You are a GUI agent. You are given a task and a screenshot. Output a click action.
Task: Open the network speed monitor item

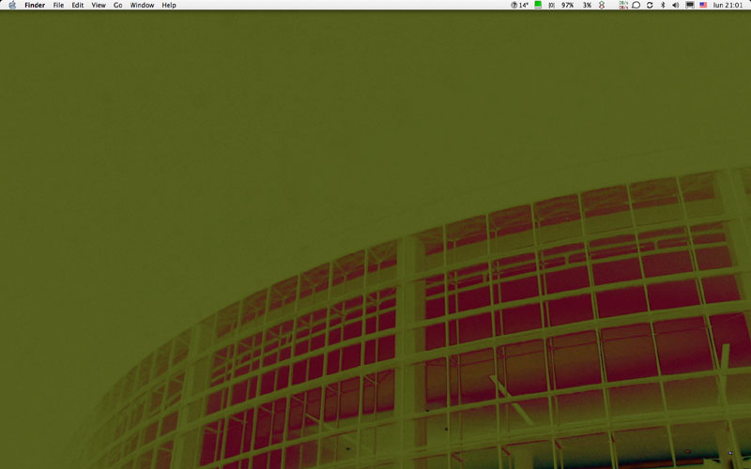click(x=623, y=5)
